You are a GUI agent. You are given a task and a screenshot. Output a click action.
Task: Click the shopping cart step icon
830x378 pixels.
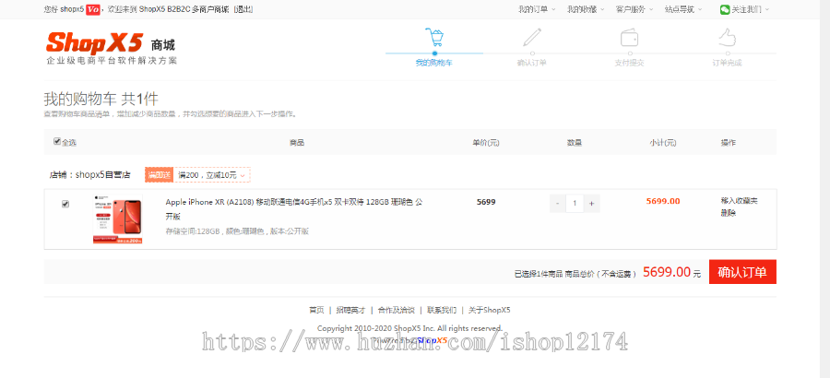click(434, 37)
